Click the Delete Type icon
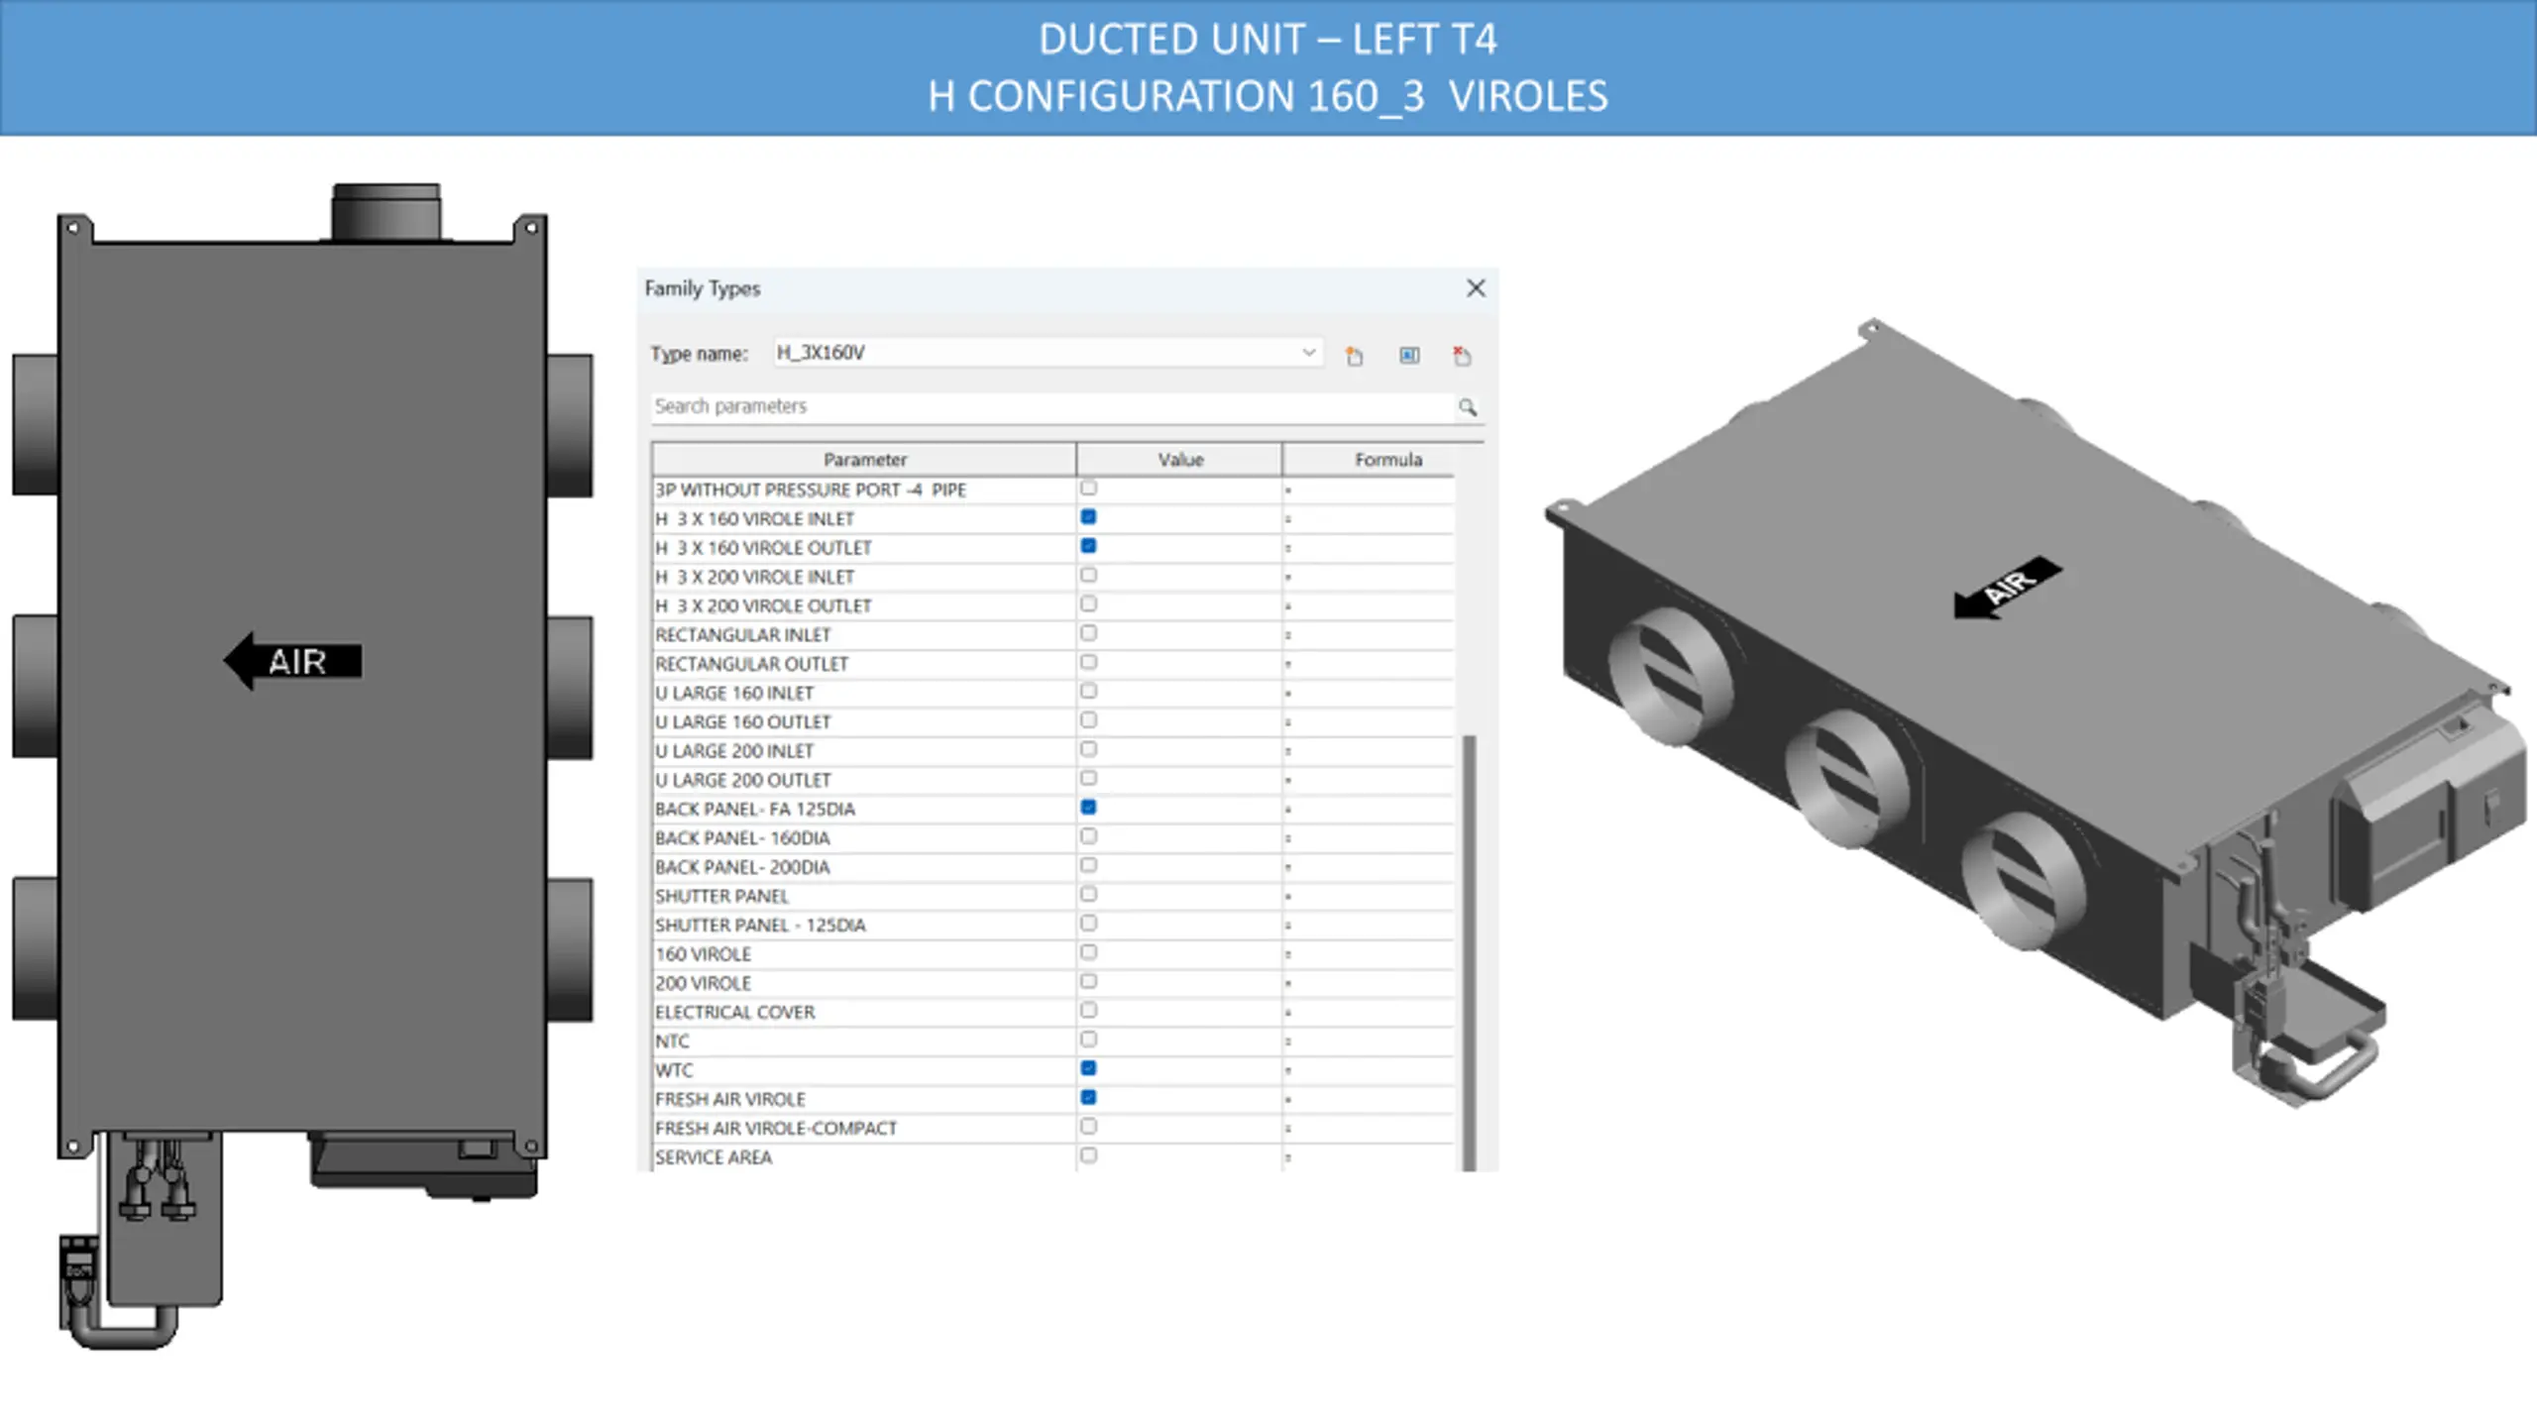The width and height of the screenshot is (2537, 1427). coord(1462,356)
